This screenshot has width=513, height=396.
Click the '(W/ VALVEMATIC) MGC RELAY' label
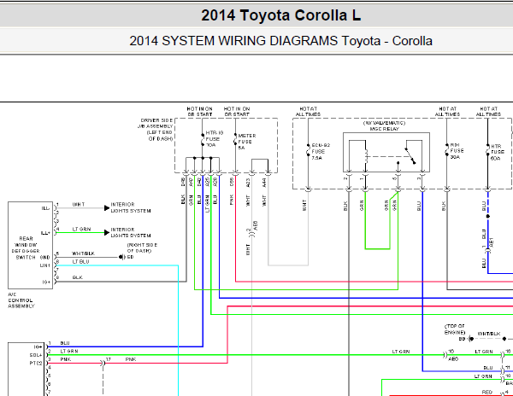(384, 125)
